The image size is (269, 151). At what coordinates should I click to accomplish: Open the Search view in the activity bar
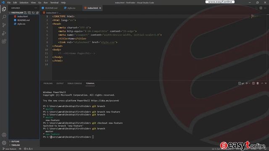pos(4,17)
